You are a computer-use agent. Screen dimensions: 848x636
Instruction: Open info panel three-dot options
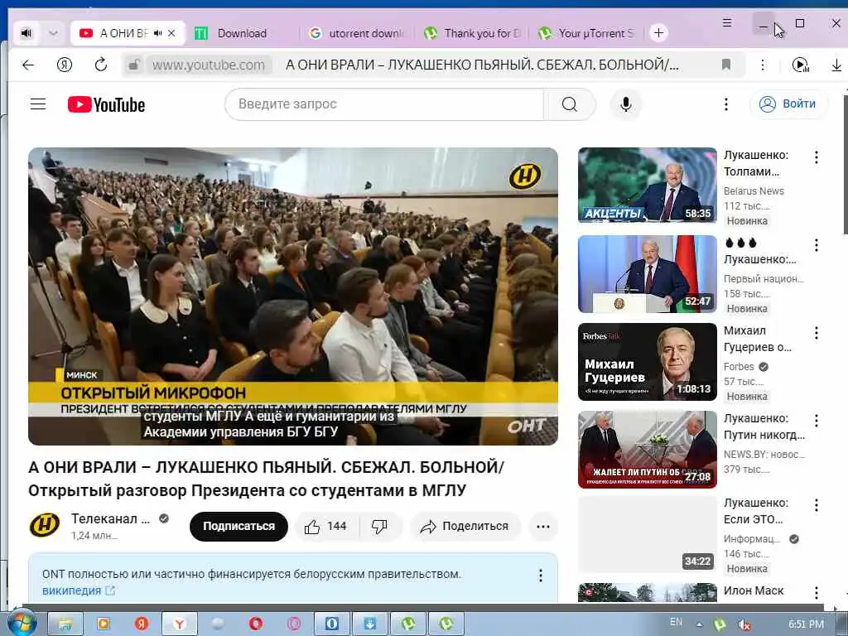540,576
